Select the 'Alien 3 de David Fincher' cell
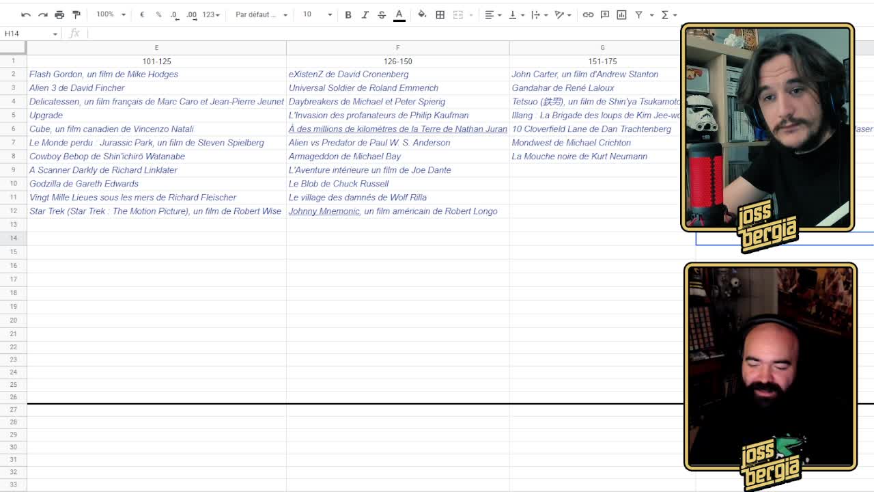Screen dimensions: 874x492 (156, 88)
